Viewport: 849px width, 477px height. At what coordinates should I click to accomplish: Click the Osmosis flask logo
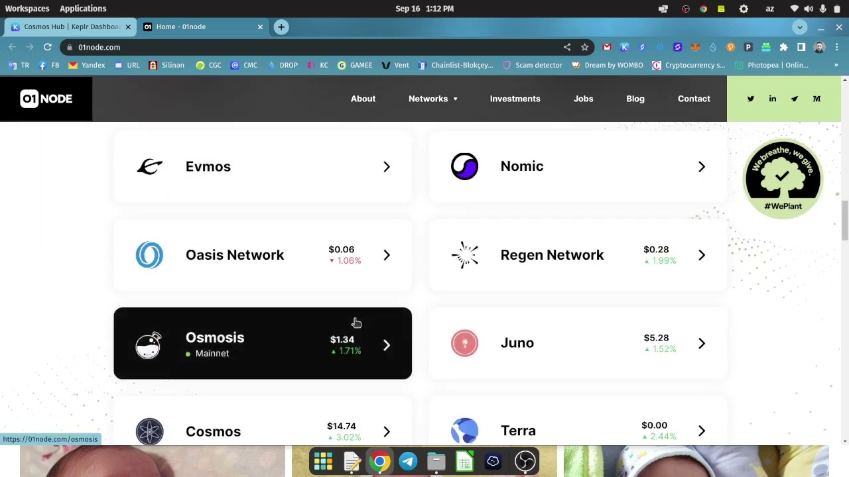coord(149,344)
